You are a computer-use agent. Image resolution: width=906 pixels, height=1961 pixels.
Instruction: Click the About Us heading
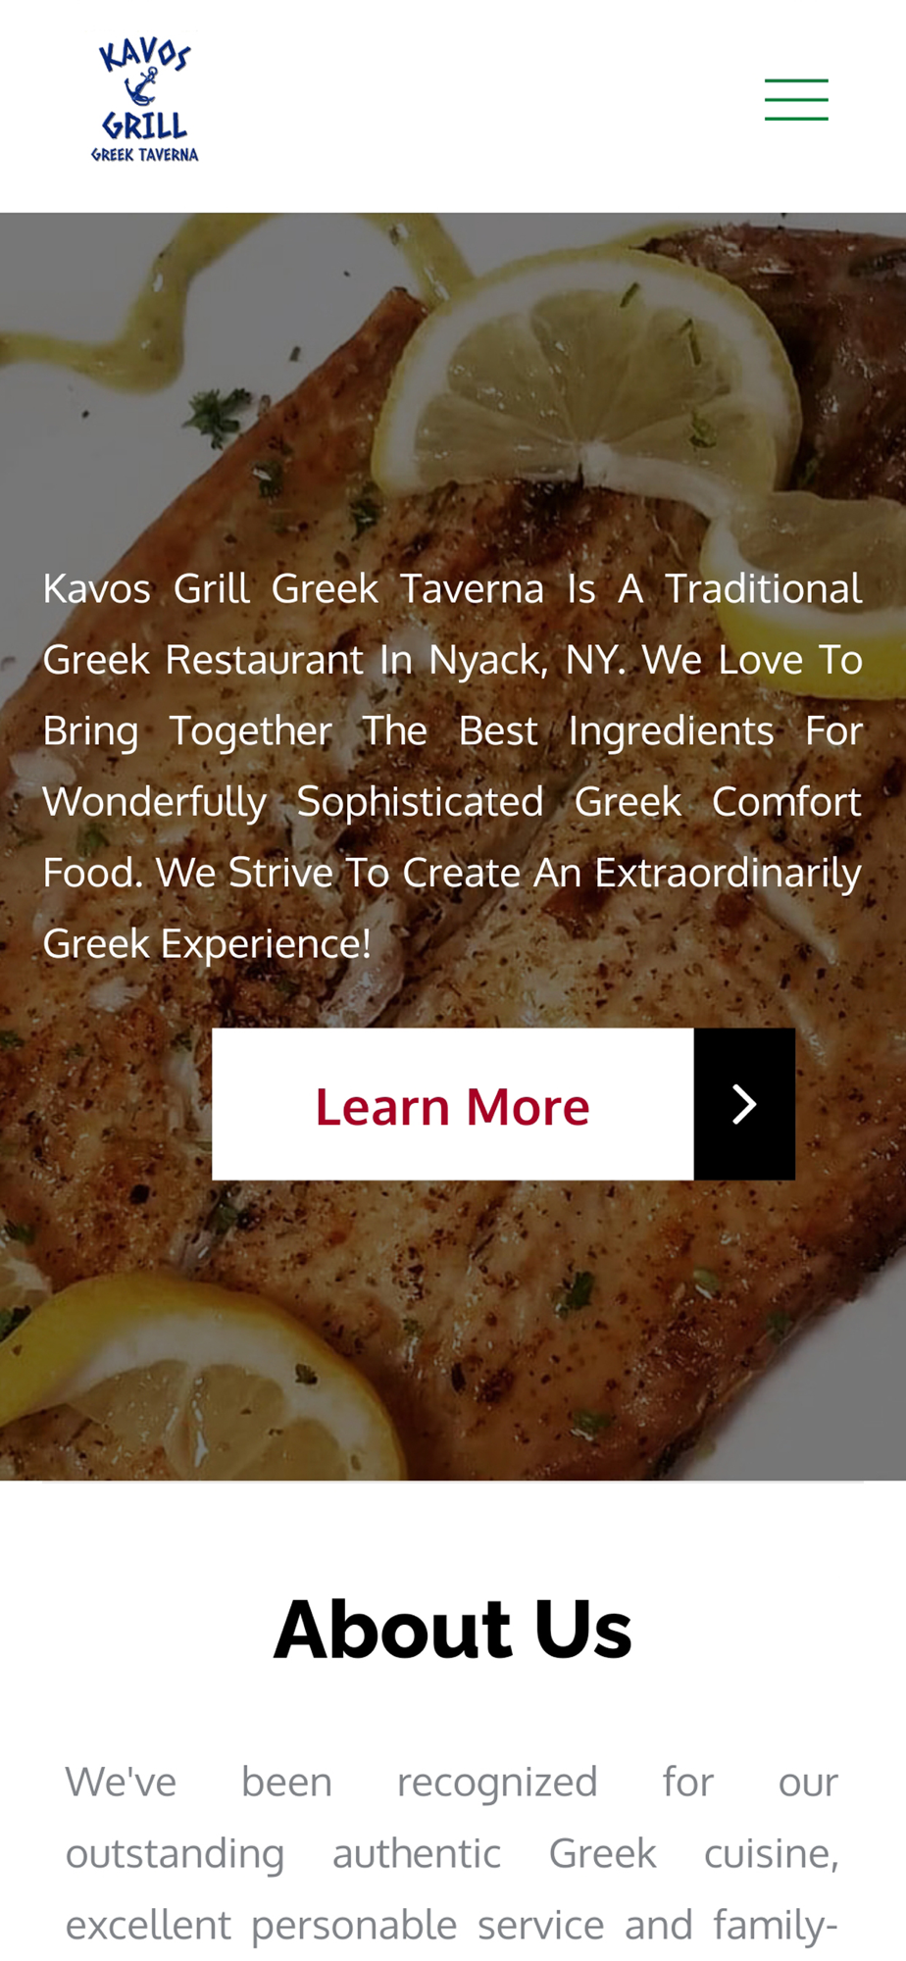coord(453,1630)
